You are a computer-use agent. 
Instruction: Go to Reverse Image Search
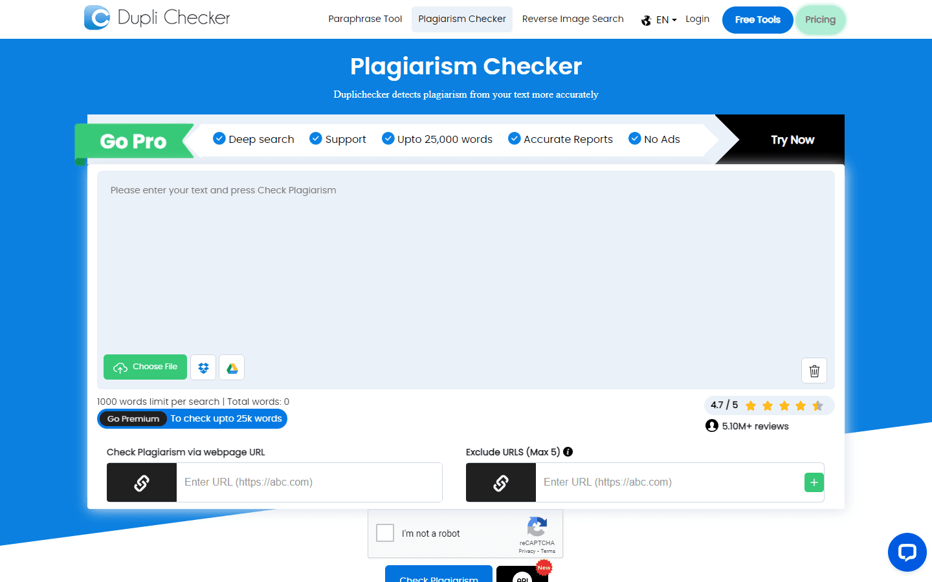[x=573, y=19]
